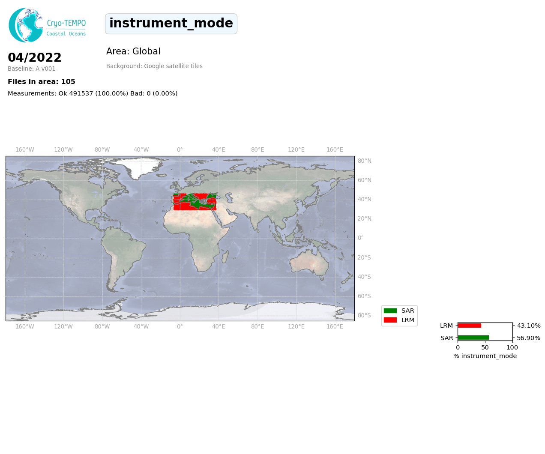Screen dimensions: 545x454
Task: Click the '% instrument_mode' axis label
Action: pos(485,356)
